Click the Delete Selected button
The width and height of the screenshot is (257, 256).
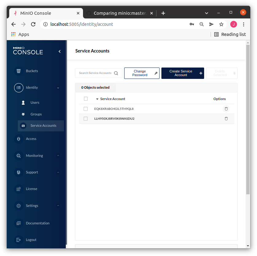click(222, 73)
